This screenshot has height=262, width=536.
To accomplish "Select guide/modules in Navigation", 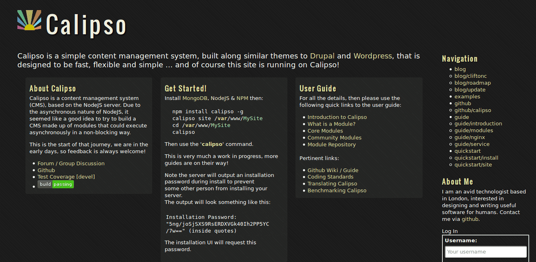I will (x=474, y=130).
